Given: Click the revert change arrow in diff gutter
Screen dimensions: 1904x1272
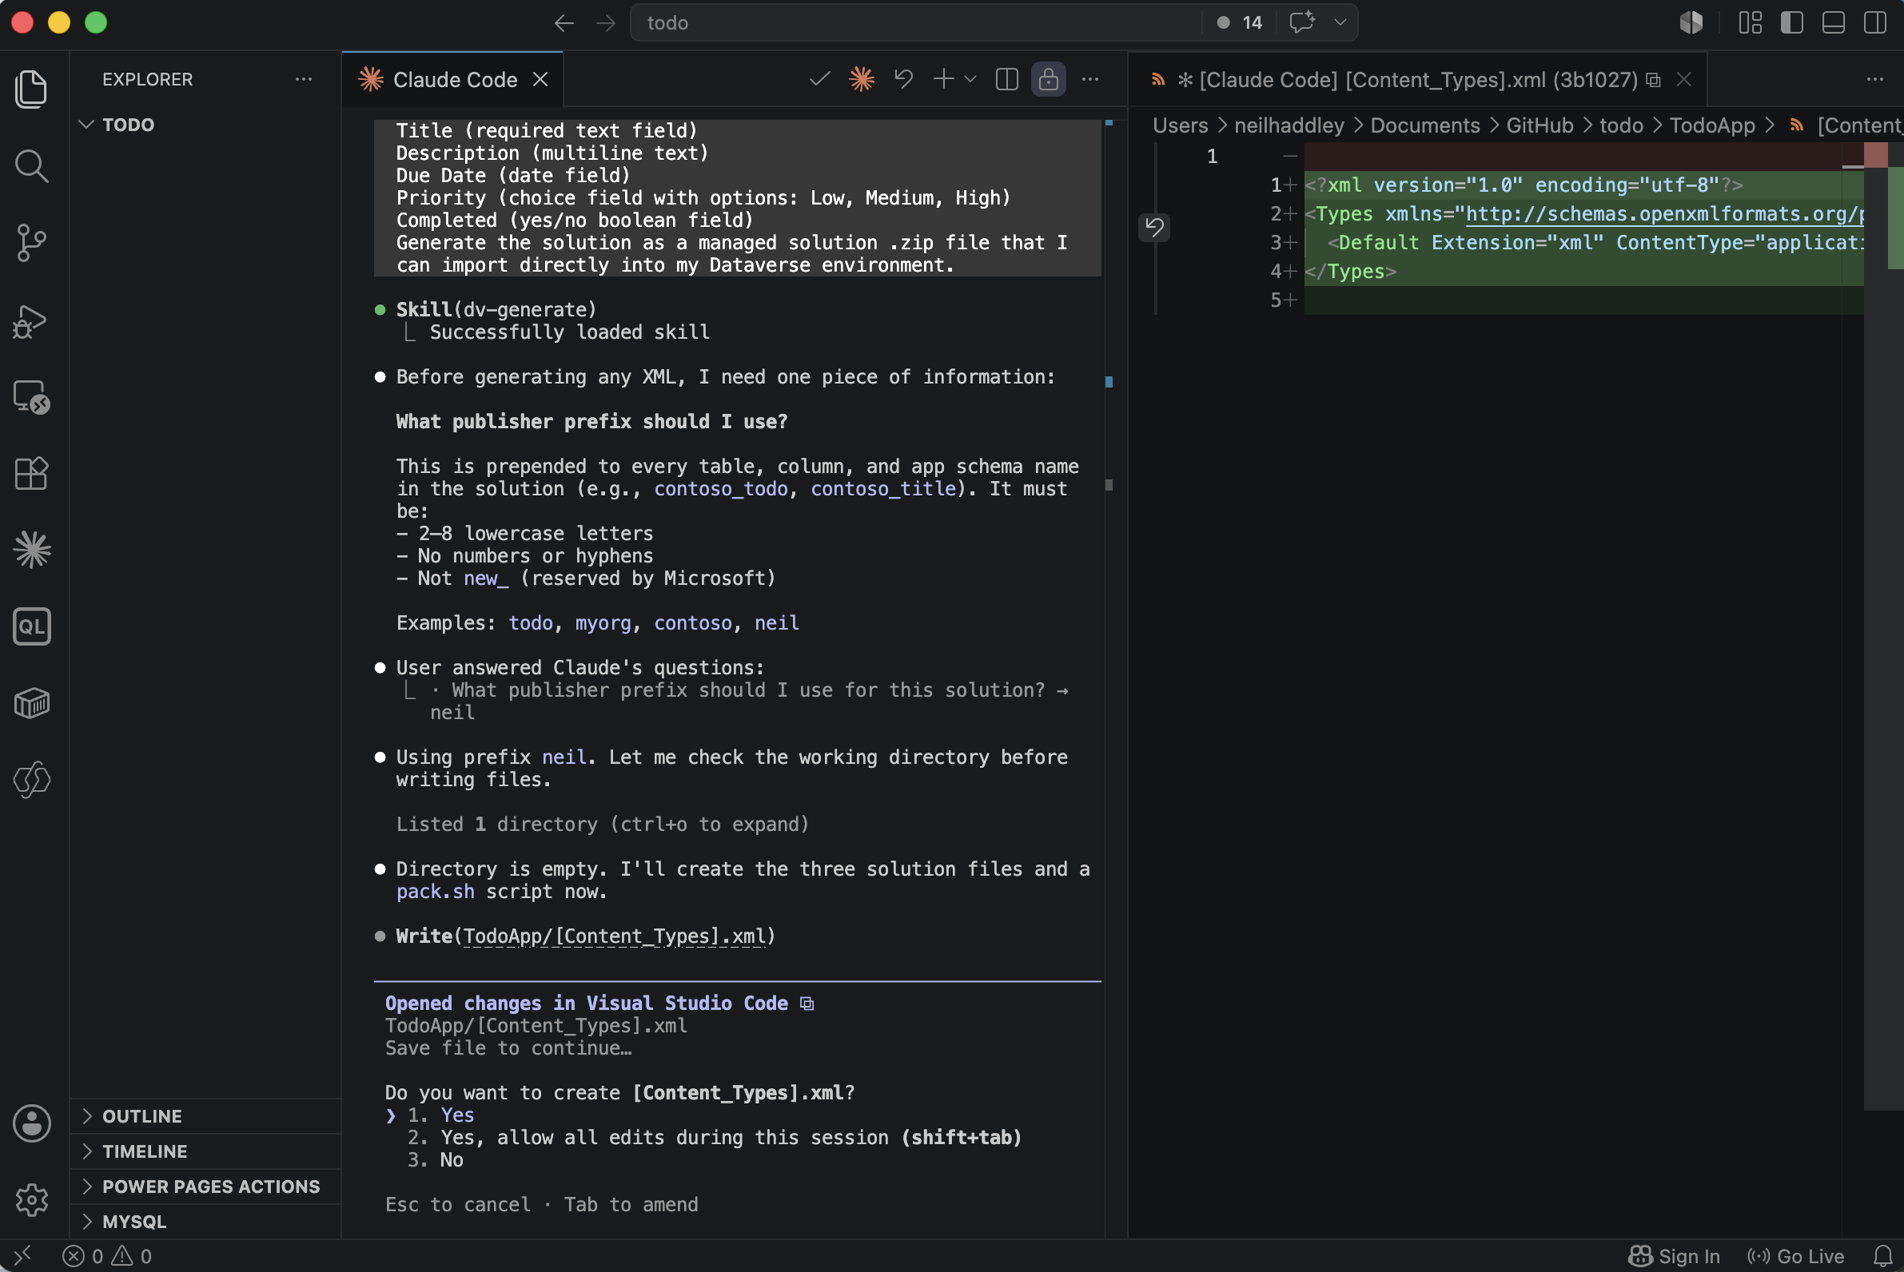Looking at the screenshot, I should (1154, 226).
